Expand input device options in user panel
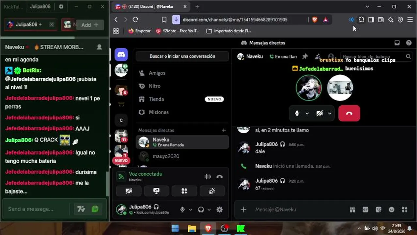Viewport: 417px width, 235px height. [191, 210]
